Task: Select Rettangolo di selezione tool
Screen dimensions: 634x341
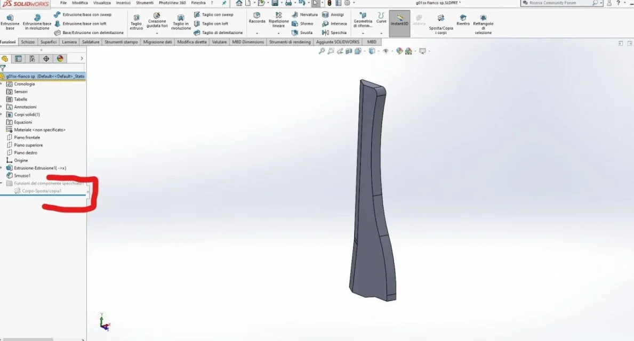Action: 483,24
